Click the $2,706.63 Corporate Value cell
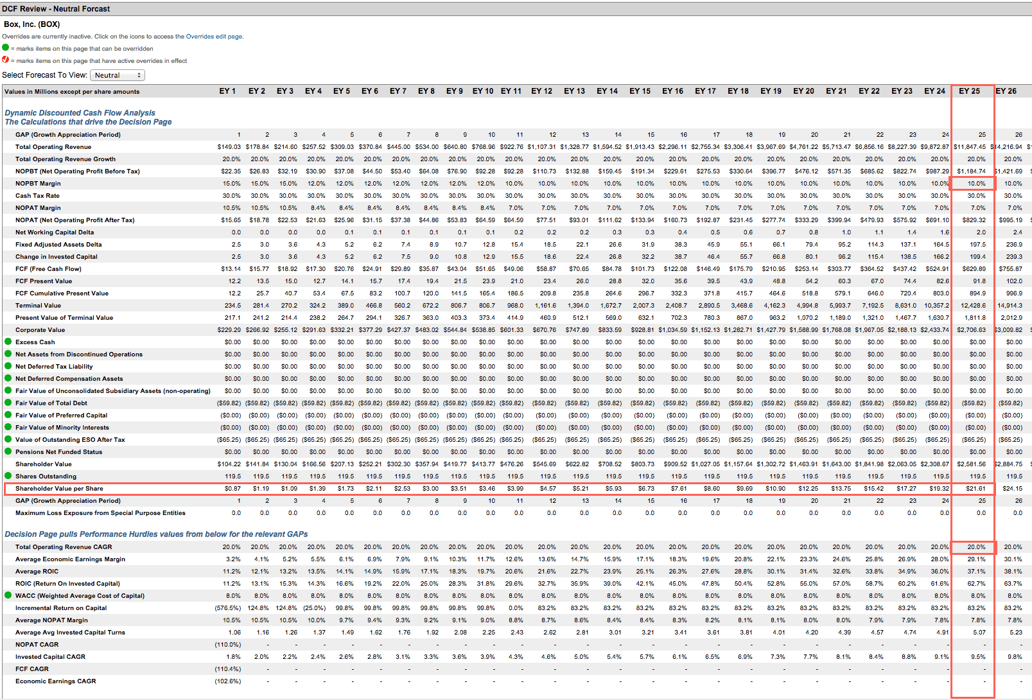 click(972, 330)
